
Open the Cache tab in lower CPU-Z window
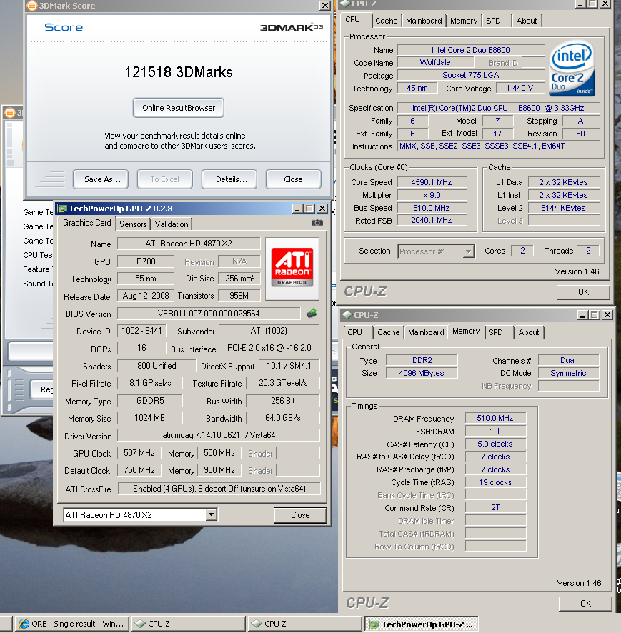(x=388, y=332)
